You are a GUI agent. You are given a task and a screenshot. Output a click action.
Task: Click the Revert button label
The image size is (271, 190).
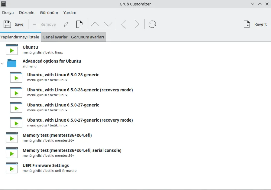(x=260, y=25)
